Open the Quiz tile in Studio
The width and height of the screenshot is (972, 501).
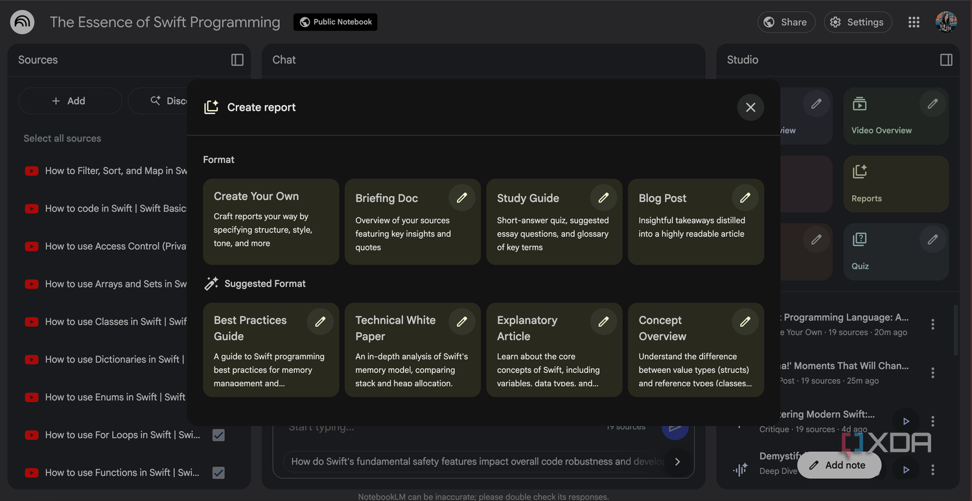tap(896, 252)
